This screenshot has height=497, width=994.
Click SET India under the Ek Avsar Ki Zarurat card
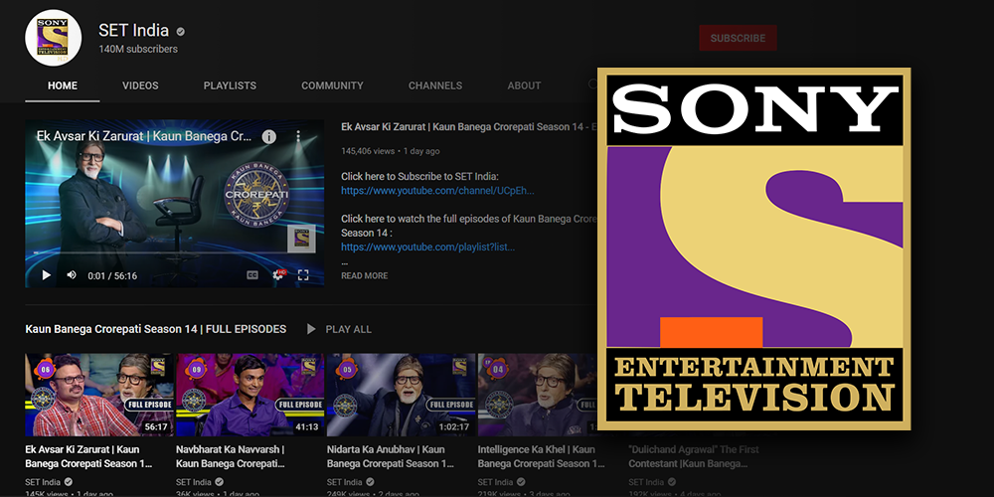point(43,482)
